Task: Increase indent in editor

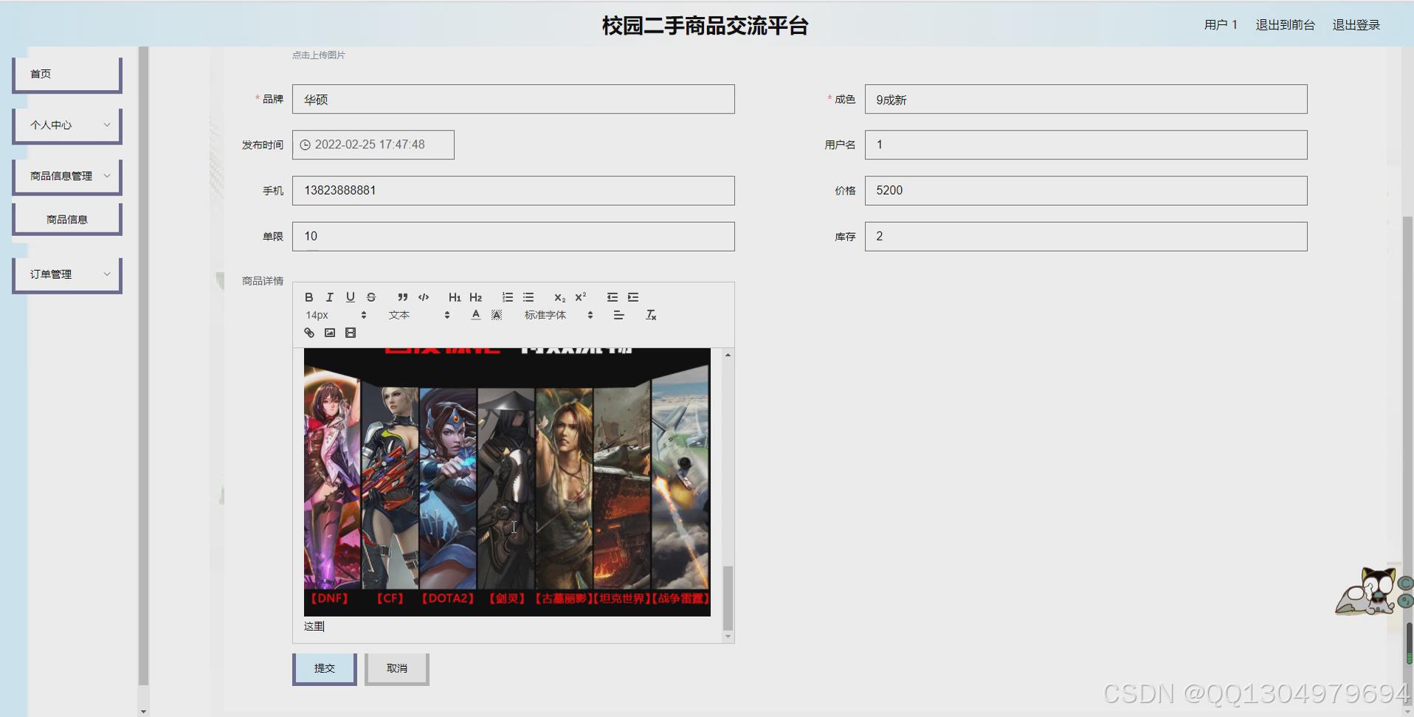Action: click(x=632, y=297)
